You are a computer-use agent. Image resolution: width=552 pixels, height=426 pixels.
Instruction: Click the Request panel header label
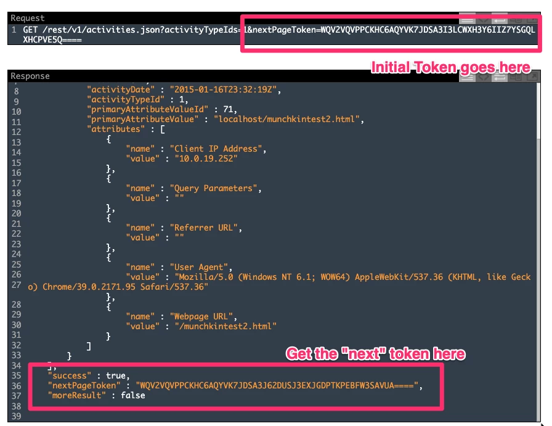tap(28, 18)
